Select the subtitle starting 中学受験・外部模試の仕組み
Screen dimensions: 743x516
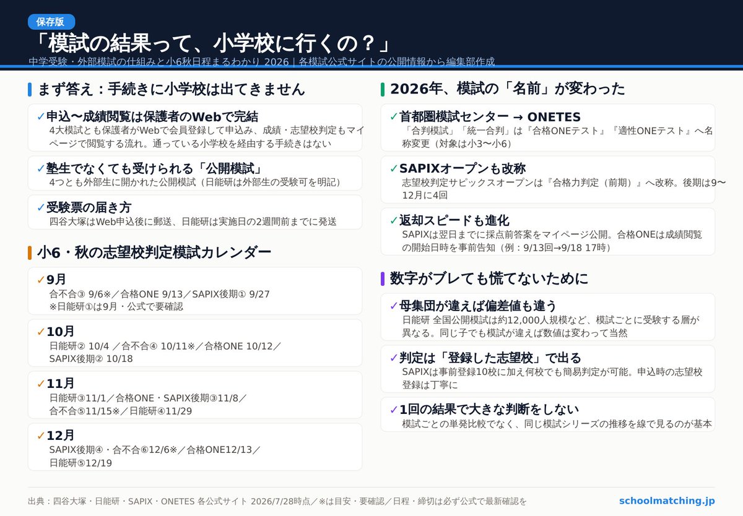coord(261,62)
